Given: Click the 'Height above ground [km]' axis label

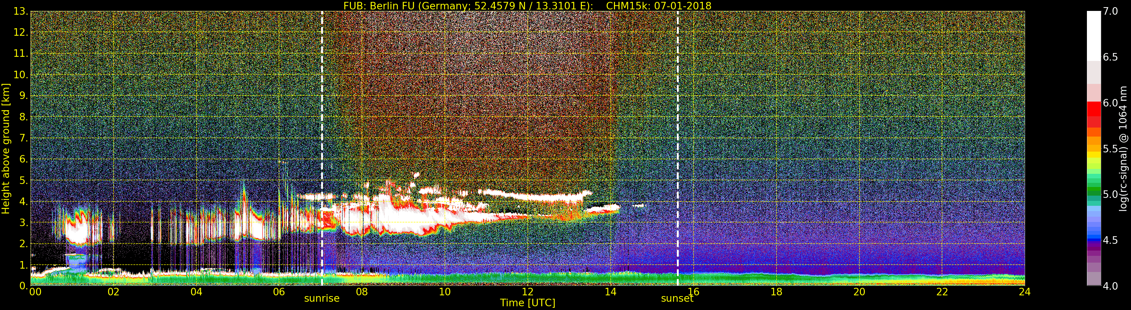Looking at the screenshot, I should click(6, 149).
